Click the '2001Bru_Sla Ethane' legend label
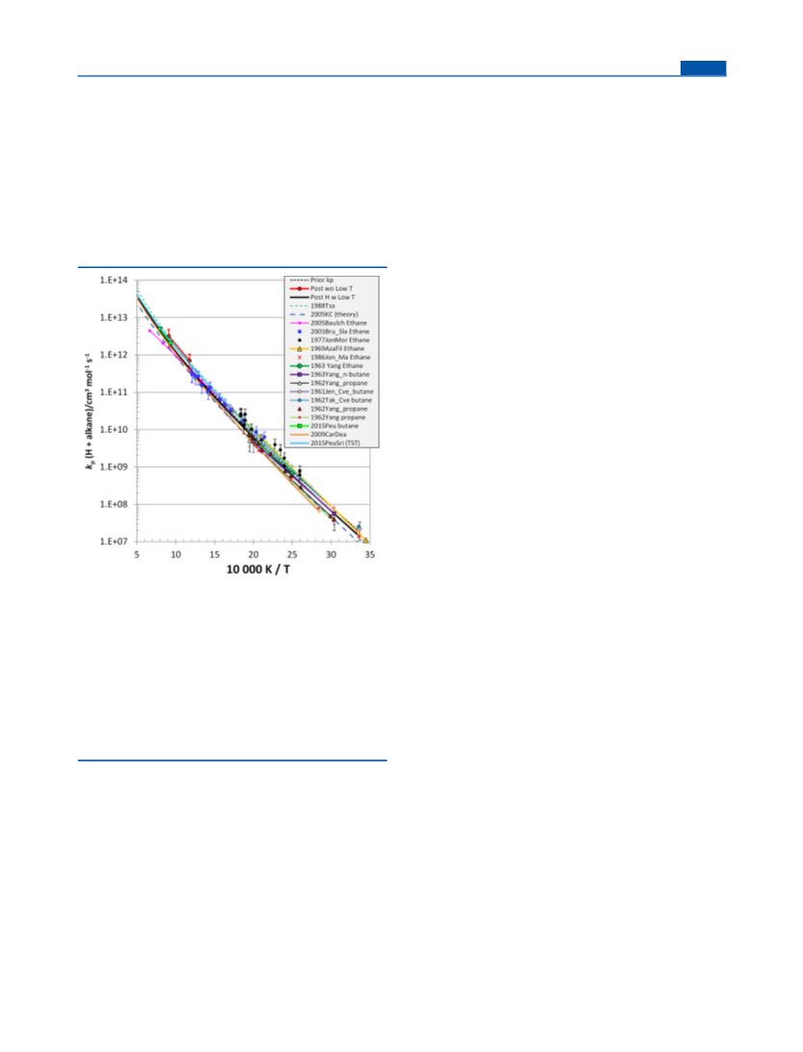This screenshot has height=1052, width=803. tap(340, 332)
